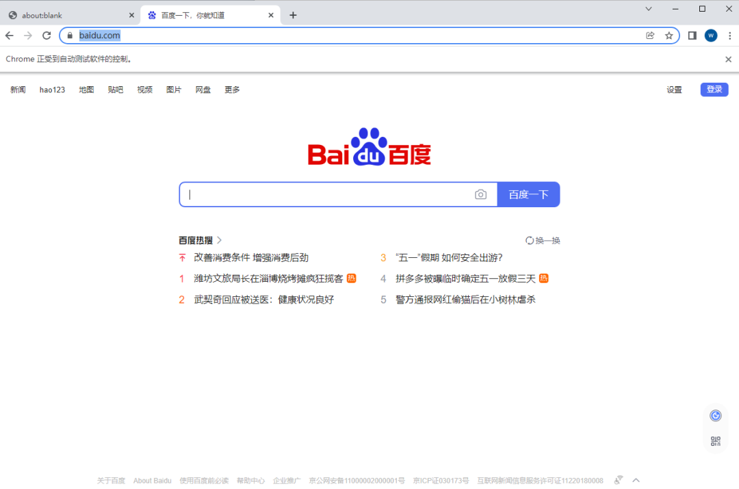Open the Chrome three-dot menu
The width and height of the screenshot is (739, 489).
click(729, 36)
